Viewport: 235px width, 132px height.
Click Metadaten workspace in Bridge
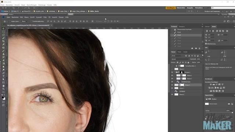pos(199,8)
